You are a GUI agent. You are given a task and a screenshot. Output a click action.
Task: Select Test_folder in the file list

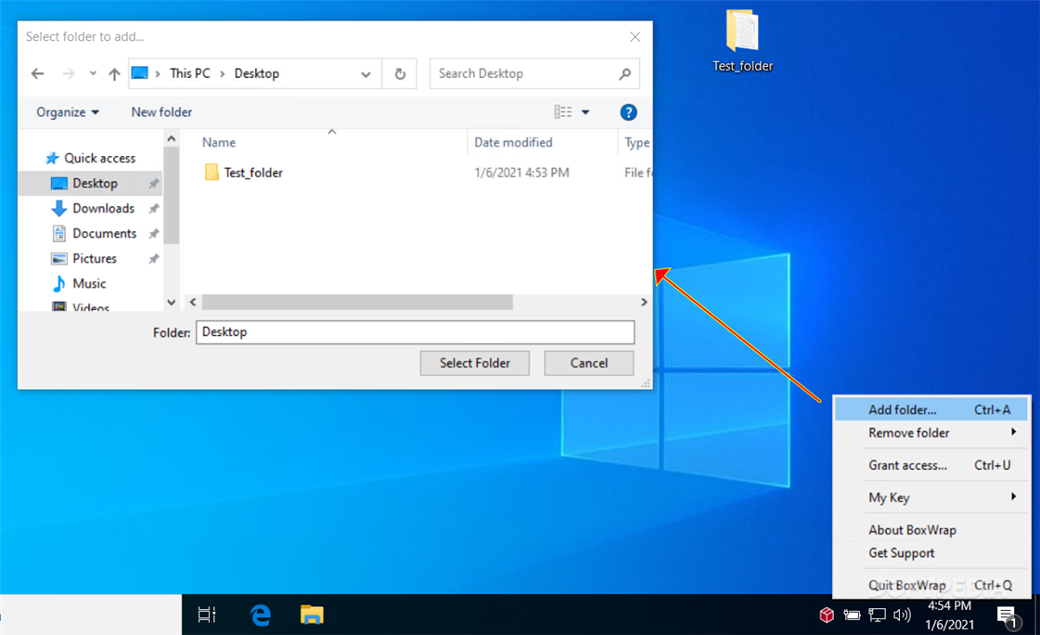pyautogui.click(x=253, y=173)
